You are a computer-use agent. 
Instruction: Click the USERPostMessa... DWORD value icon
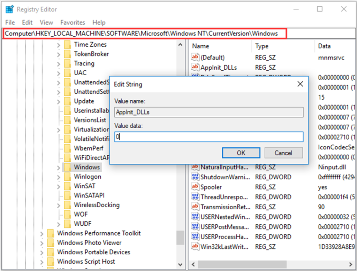[x=195, y=227]
